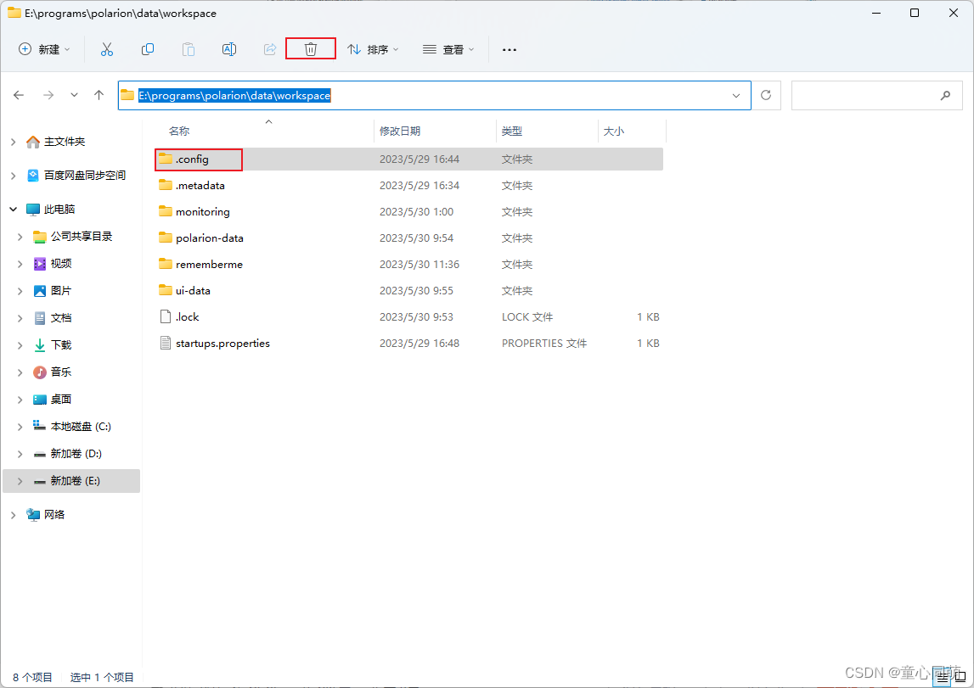Switch to large thumbnails view icon
974x688 pixels.
(960, 678)
